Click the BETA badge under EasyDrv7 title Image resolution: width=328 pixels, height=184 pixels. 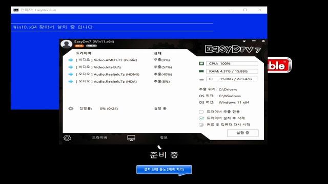pyautogui.click(x=79, y=45)
